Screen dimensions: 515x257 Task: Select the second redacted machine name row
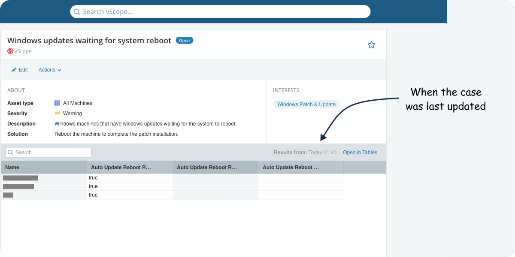(x=18, y=186)
